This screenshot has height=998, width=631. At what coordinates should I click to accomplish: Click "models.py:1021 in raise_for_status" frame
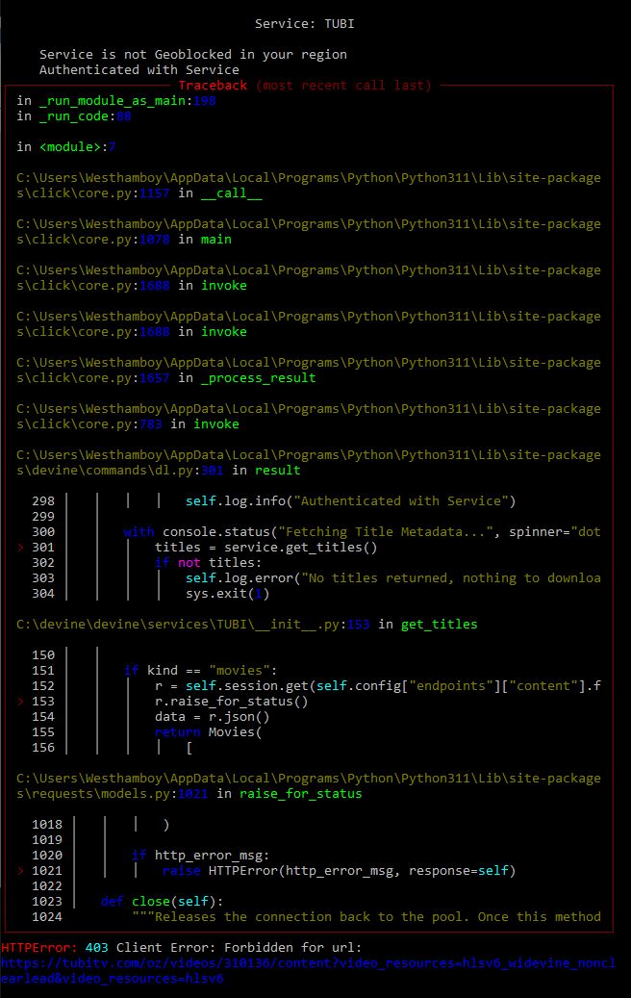click(189, 794)
